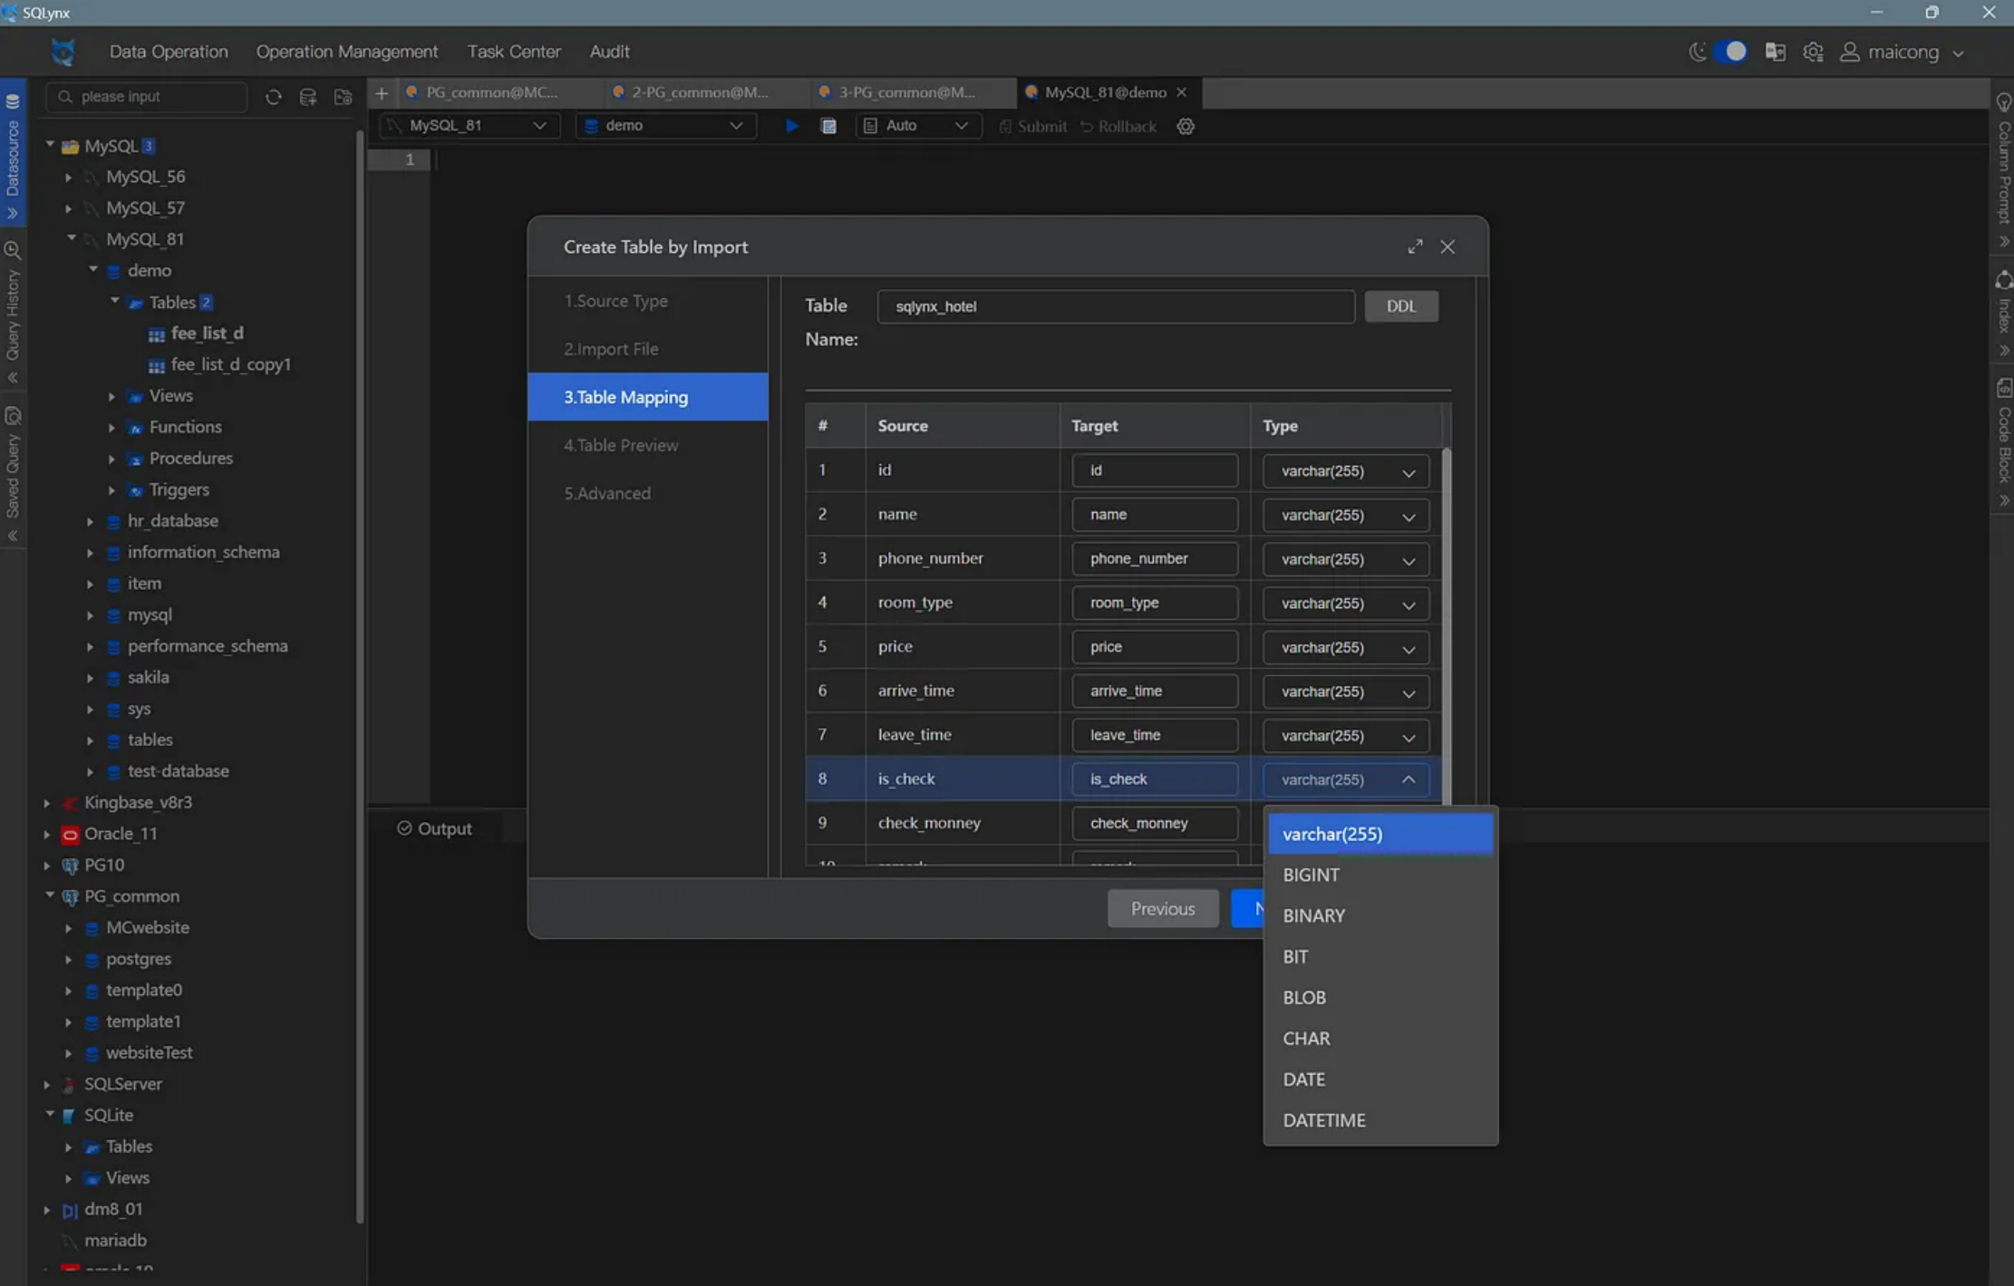2014x1286 pixels.
Task: Select the 4.Table Preview step
Action: [620, 445]
